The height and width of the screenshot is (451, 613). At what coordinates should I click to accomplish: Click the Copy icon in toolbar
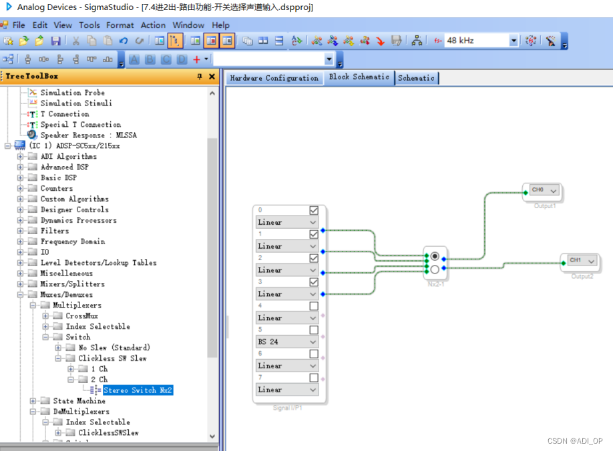pos(92,41)
